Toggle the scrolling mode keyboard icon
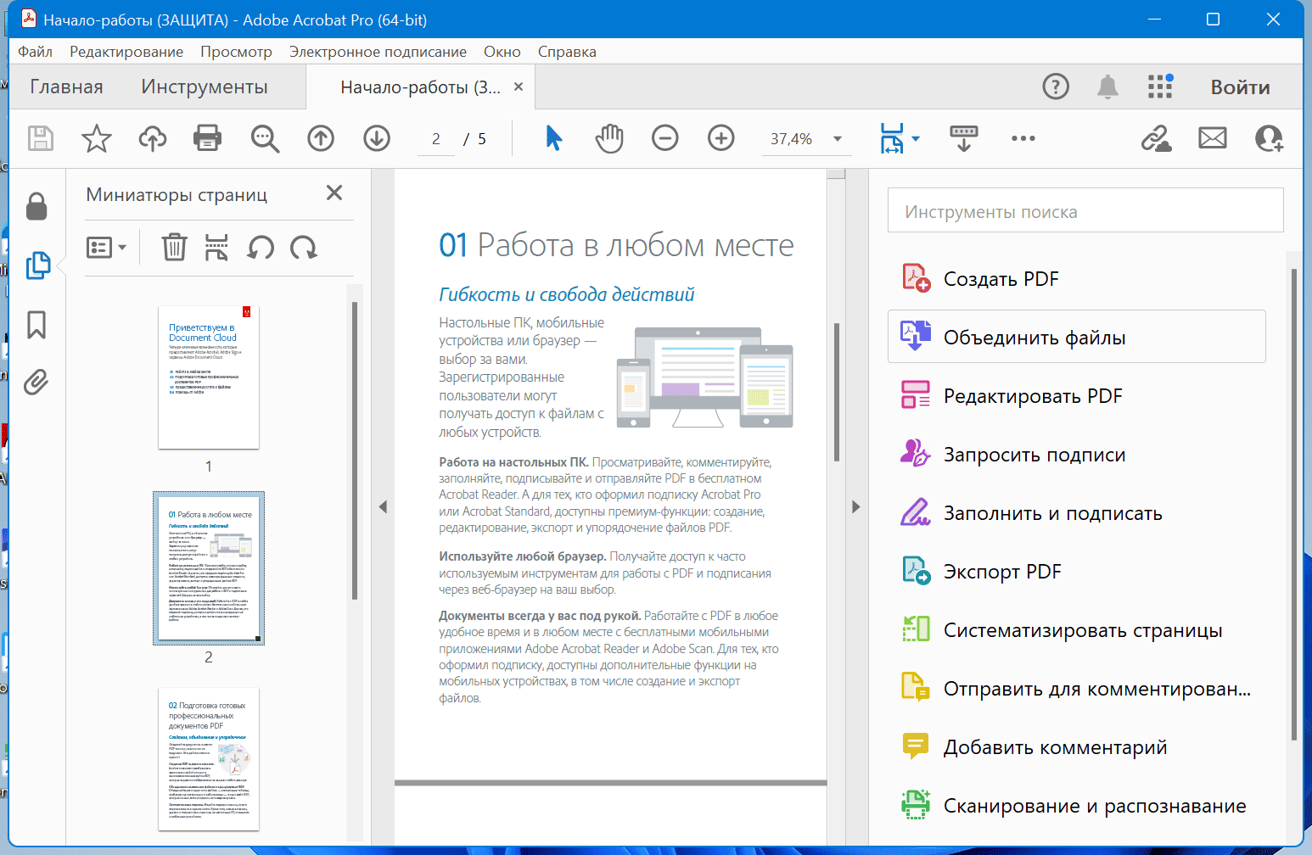The width and height of the screenshot is (1312, 855). (964, 138)
